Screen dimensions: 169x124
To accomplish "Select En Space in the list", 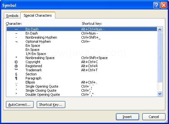I will pyautogui.click(x=82, y=50).
